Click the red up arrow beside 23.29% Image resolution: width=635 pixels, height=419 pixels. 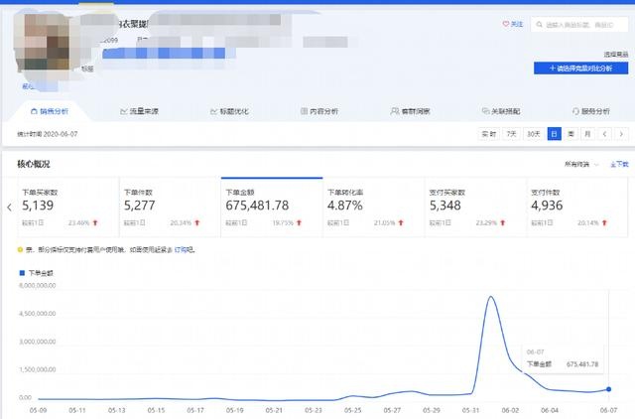click(503, 222)
